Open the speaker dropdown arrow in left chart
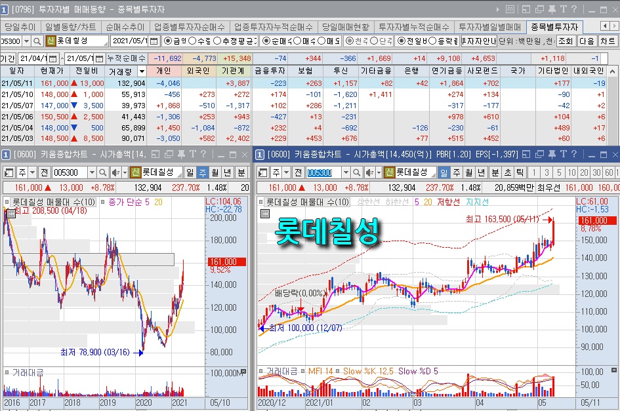 [125, 172]
